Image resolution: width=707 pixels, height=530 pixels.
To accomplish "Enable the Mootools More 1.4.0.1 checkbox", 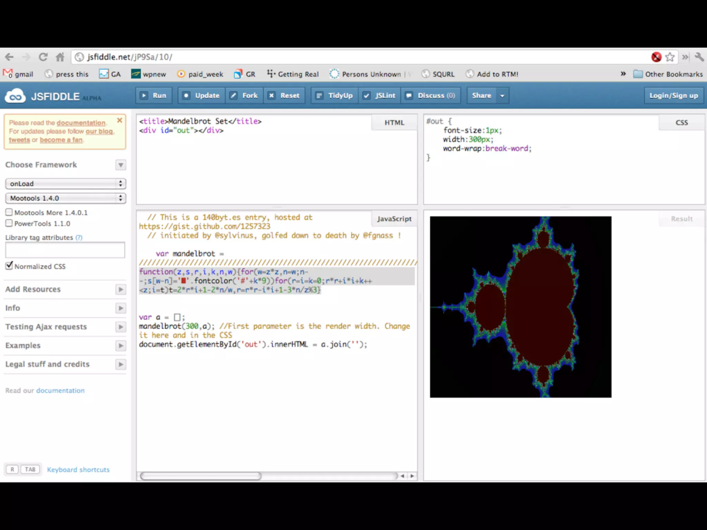I will click(9, 212).
